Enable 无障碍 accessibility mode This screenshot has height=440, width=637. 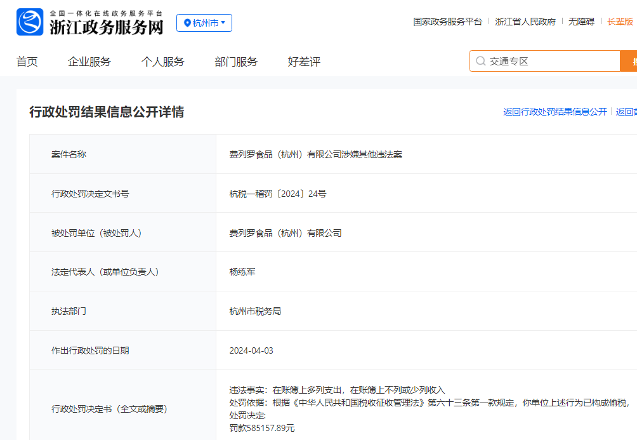point(581,22)
